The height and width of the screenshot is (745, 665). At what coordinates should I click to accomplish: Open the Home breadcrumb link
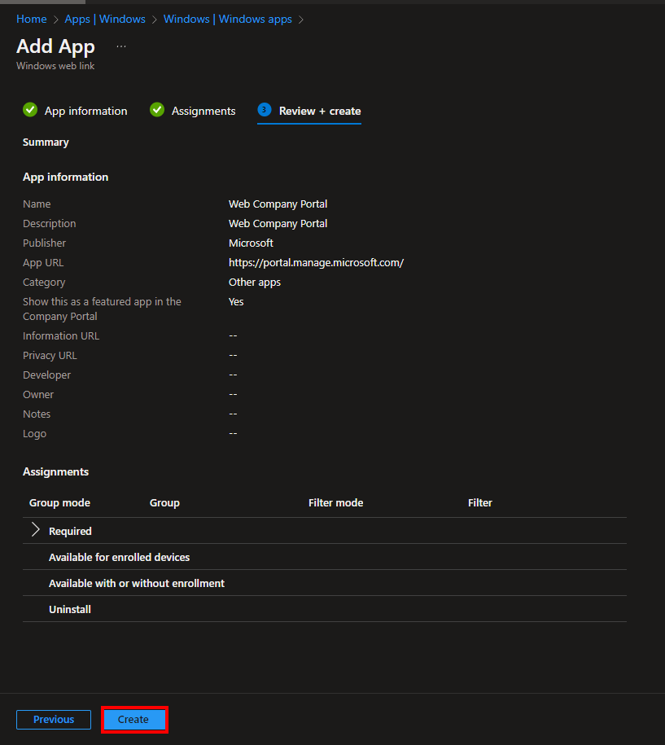(x=31, y=19)
